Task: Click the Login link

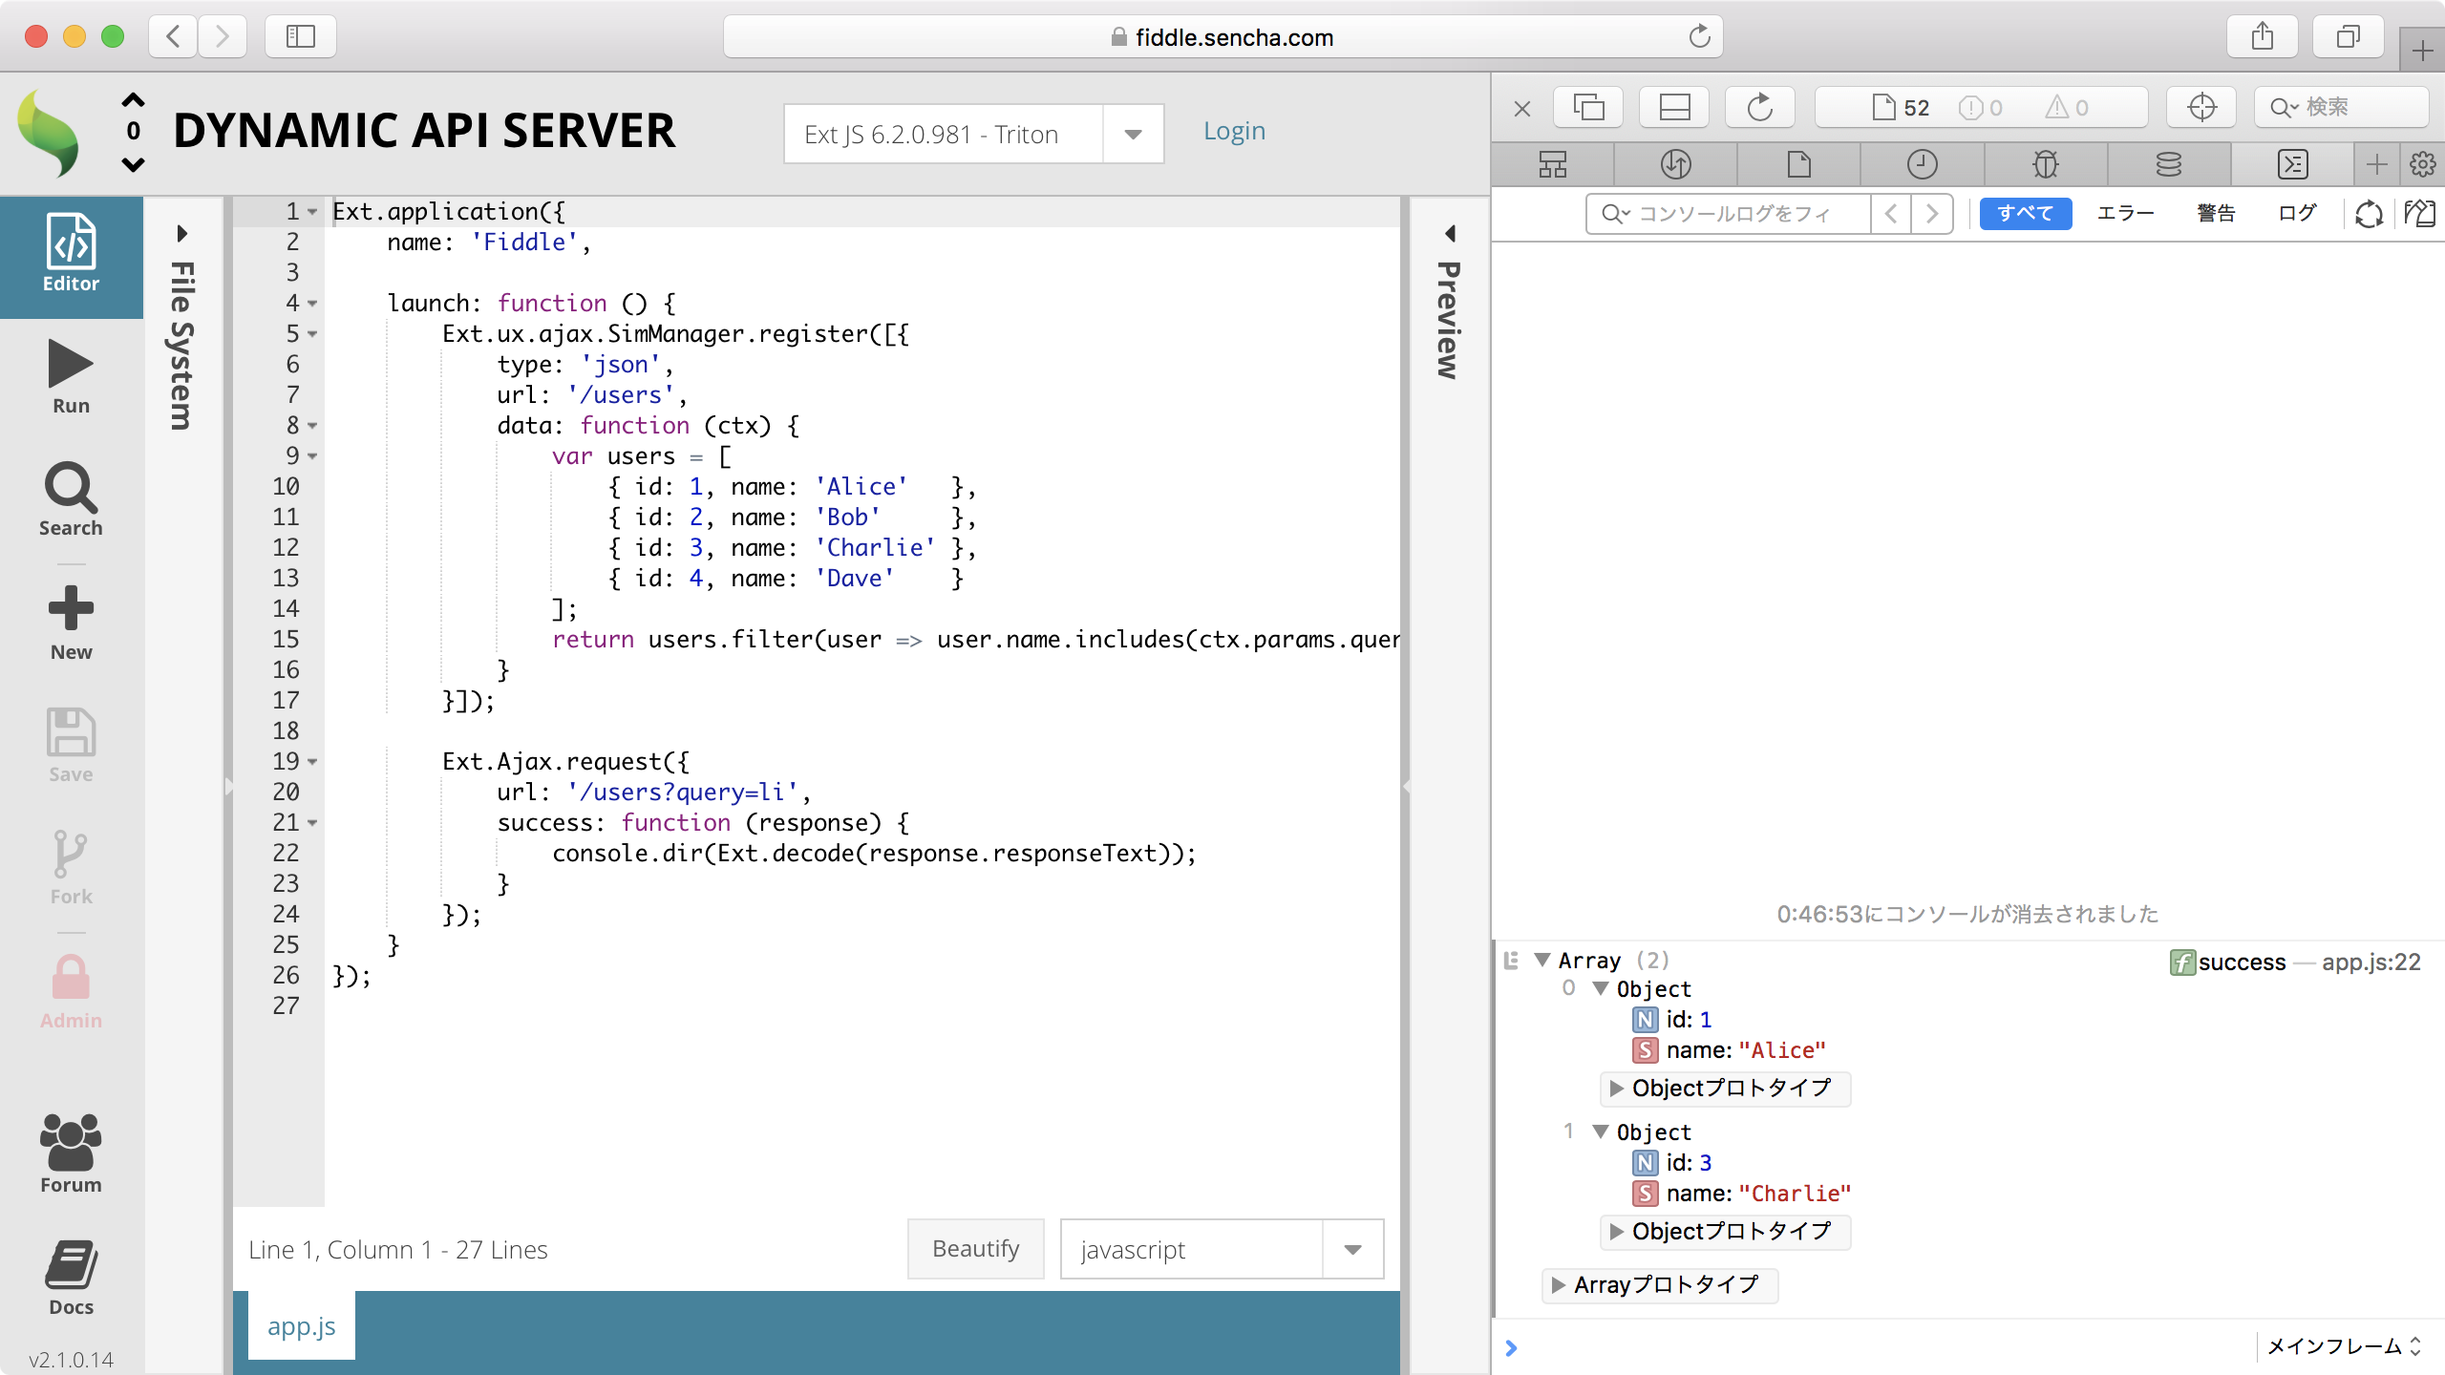Action: click(x=1234, y=130)
